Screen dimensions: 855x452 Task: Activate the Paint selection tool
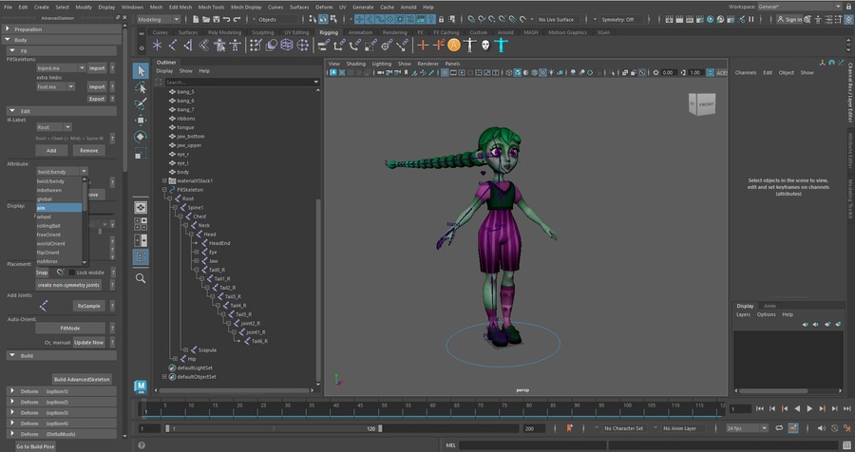click(141, 103)
